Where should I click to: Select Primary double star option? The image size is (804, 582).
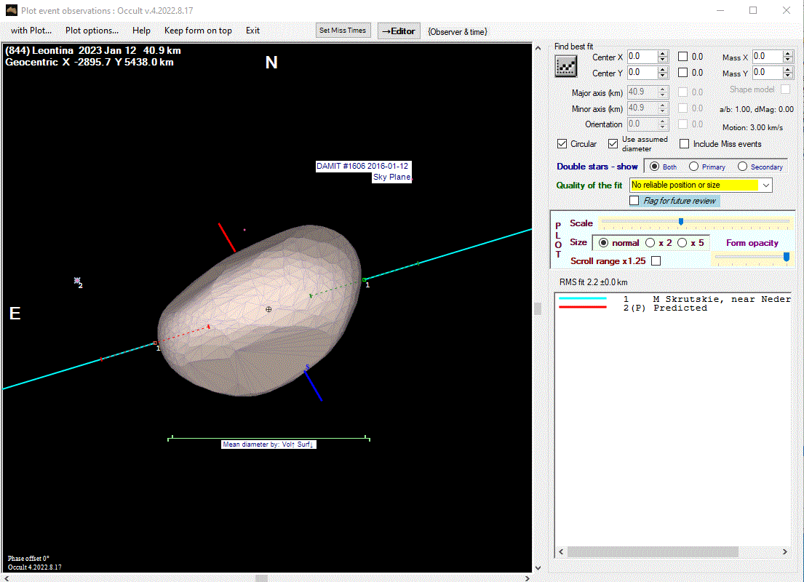click(693, 166)
